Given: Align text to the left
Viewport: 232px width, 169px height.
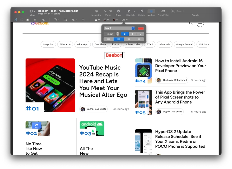Looking at the screenshot, I should 108,39.
